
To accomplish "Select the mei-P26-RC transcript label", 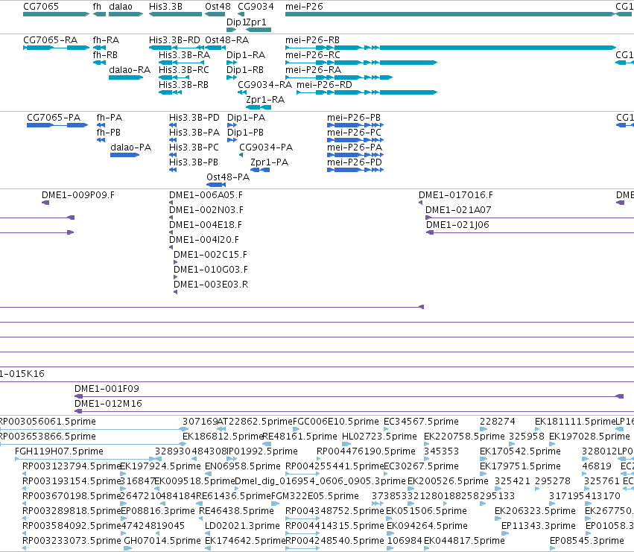I will click(313, 55).
